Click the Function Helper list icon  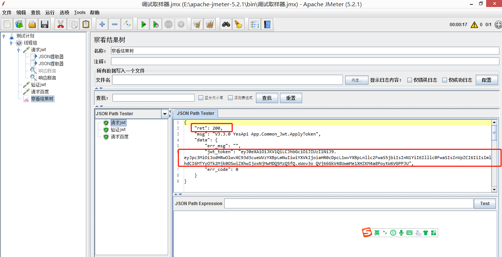coord(255,25)
